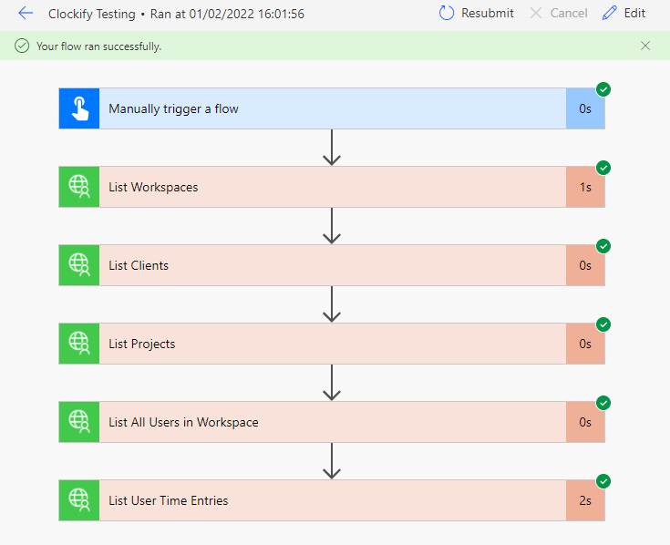Click green status check on List Projects
This screenshot has width=670, height=545.
tap(603, 324)
